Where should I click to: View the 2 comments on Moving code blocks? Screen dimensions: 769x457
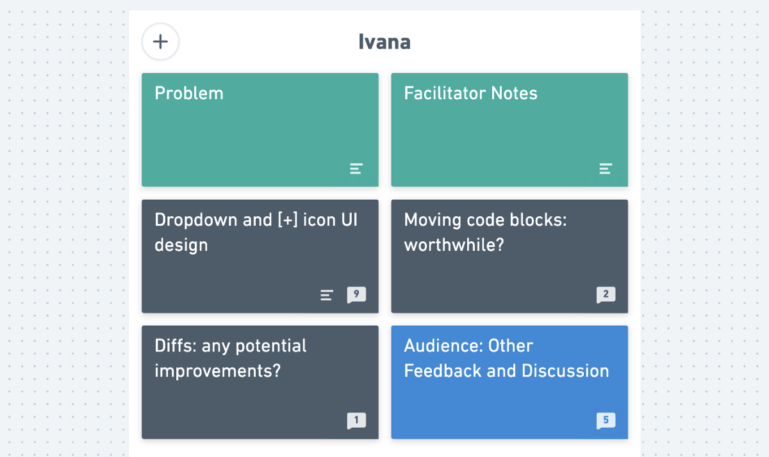point(606,294)
